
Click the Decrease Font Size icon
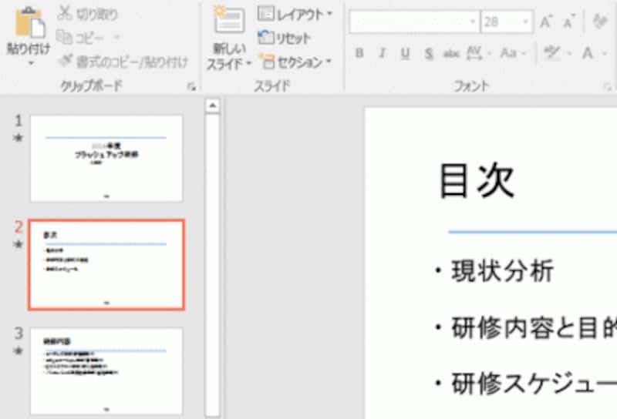click(x=568, y=22)
